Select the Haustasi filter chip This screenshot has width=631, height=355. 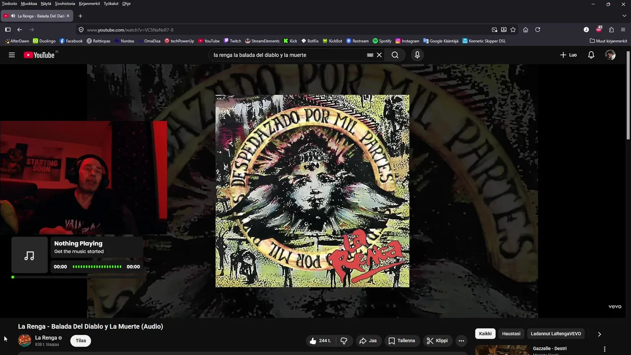pyautogui.click(x=511, y=334)
